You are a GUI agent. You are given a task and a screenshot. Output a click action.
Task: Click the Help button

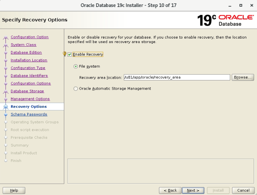pos(14,190)
